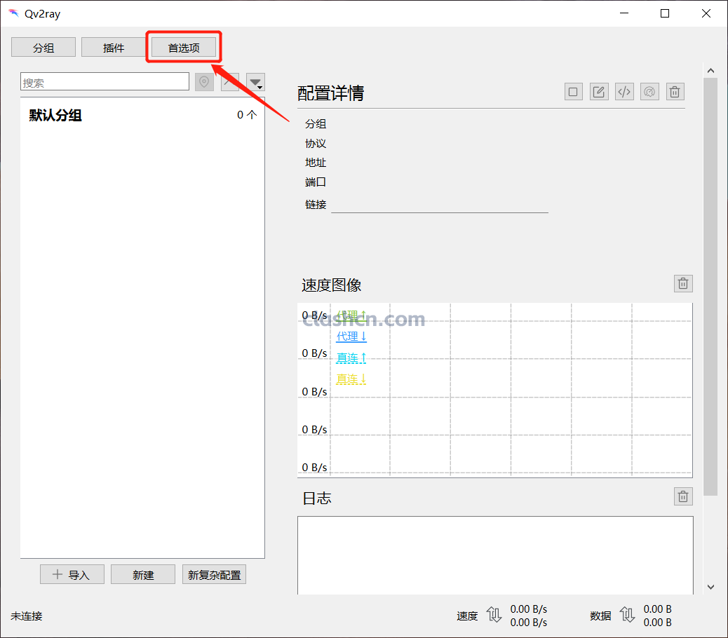Run the latency speed test gauge icon

[x=649, y=92]
